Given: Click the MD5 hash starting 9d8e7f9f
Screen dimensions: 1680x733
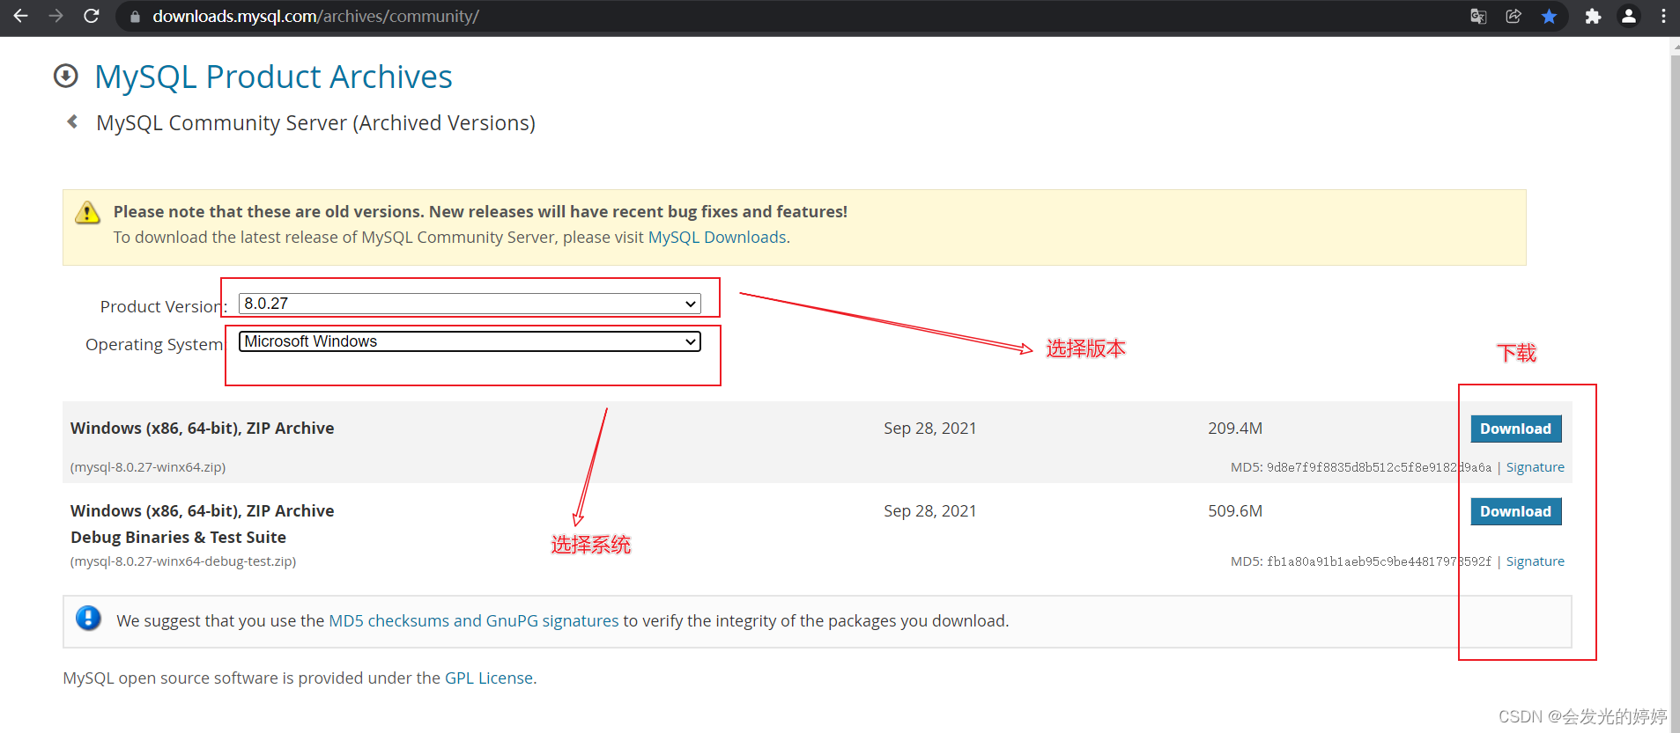Looking at the screenshot, I should point(1379,467).
